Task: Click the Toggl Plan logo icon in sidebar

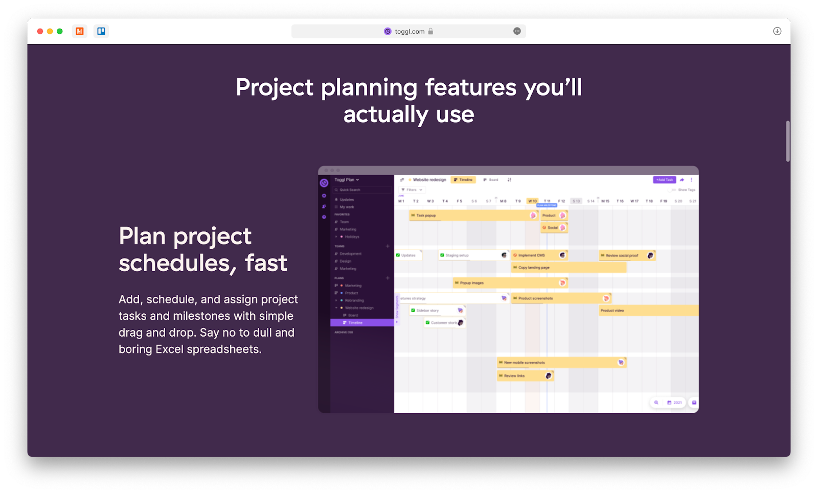Action: click(324, 183)
